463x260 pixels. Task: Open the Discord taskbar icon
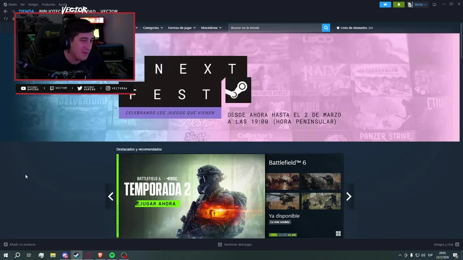point(65,255)
